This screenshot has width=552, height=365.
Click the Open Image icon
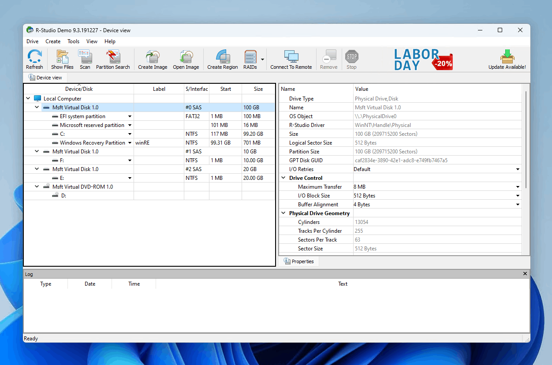(x=186, y=59)
